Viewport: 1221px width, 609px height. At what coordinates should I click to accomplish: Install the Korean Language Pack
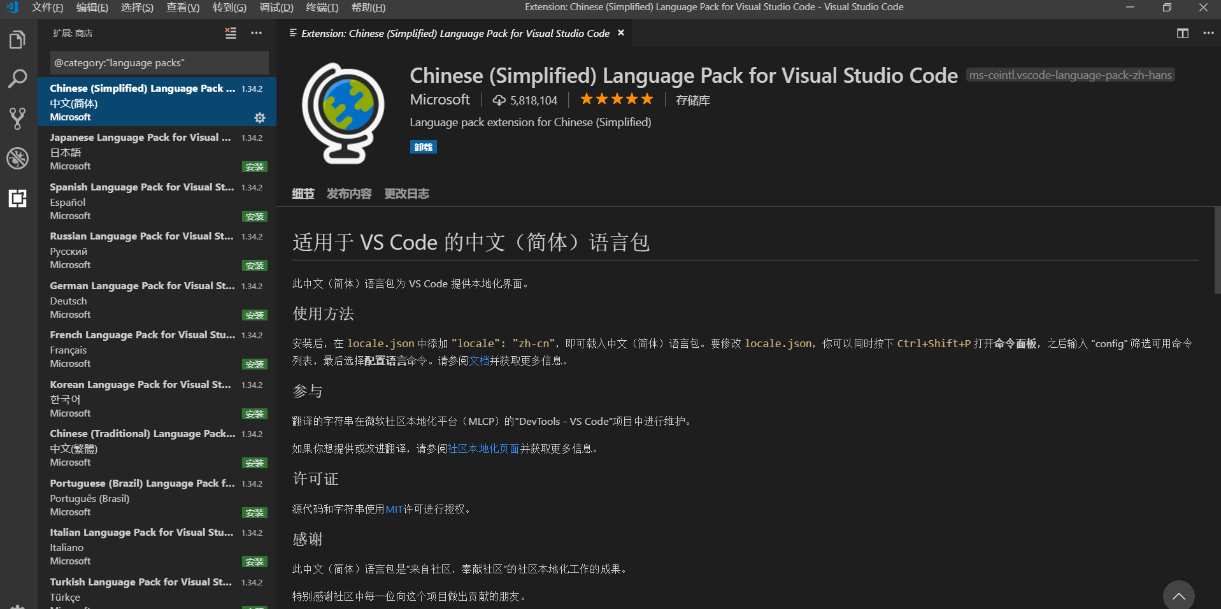coord(255,414)
